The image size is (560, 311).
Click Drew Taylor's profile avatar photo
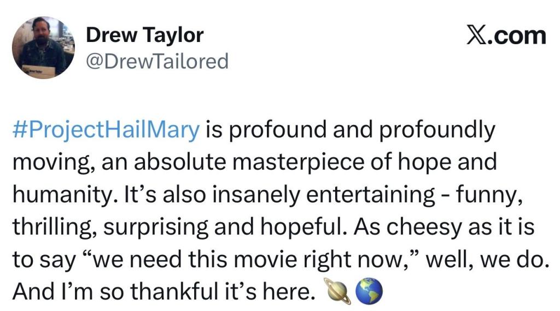[43, 48]
